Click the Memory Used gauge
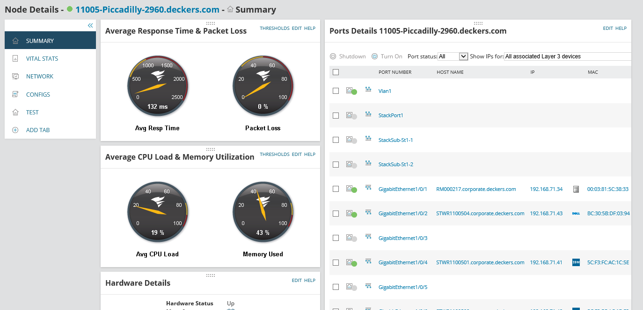This screenshot has height=310, width=643. click(263, 212)
